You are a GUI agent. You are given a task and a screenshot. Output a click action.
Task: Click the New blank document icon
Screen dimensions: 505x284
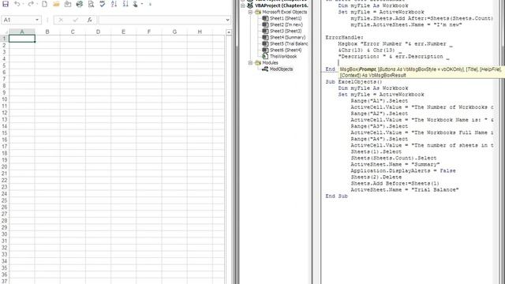click(44, 4)
